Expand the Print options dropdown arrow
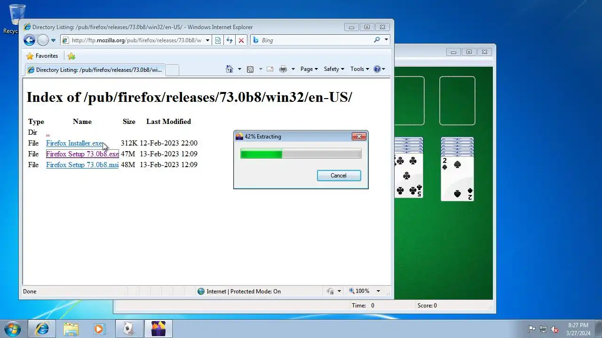Screen dimensions: 602x338 pyautogui.click(x=293, y=69)
